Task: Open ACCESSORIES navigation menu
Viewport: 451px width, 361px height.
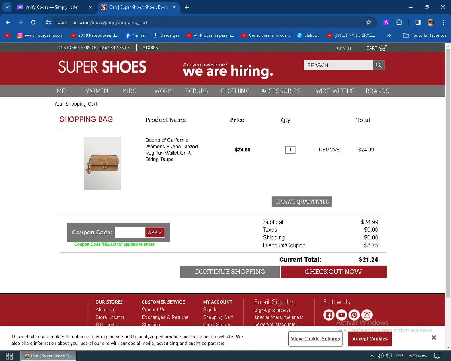Action: pyautogui.click(x=281, y=91)
